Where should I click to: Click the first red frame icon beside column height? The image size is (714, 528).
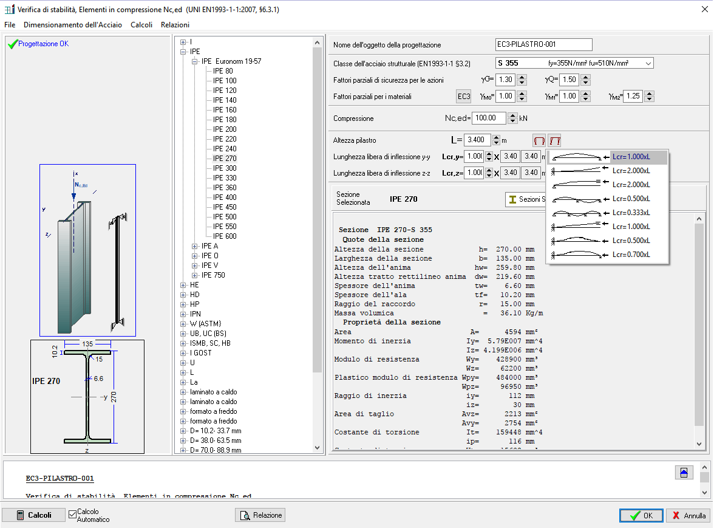click(x=539, y=140)
